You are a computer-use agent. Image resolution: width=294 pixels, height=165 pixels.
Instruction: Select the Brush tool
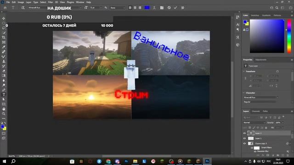[4, 56]
